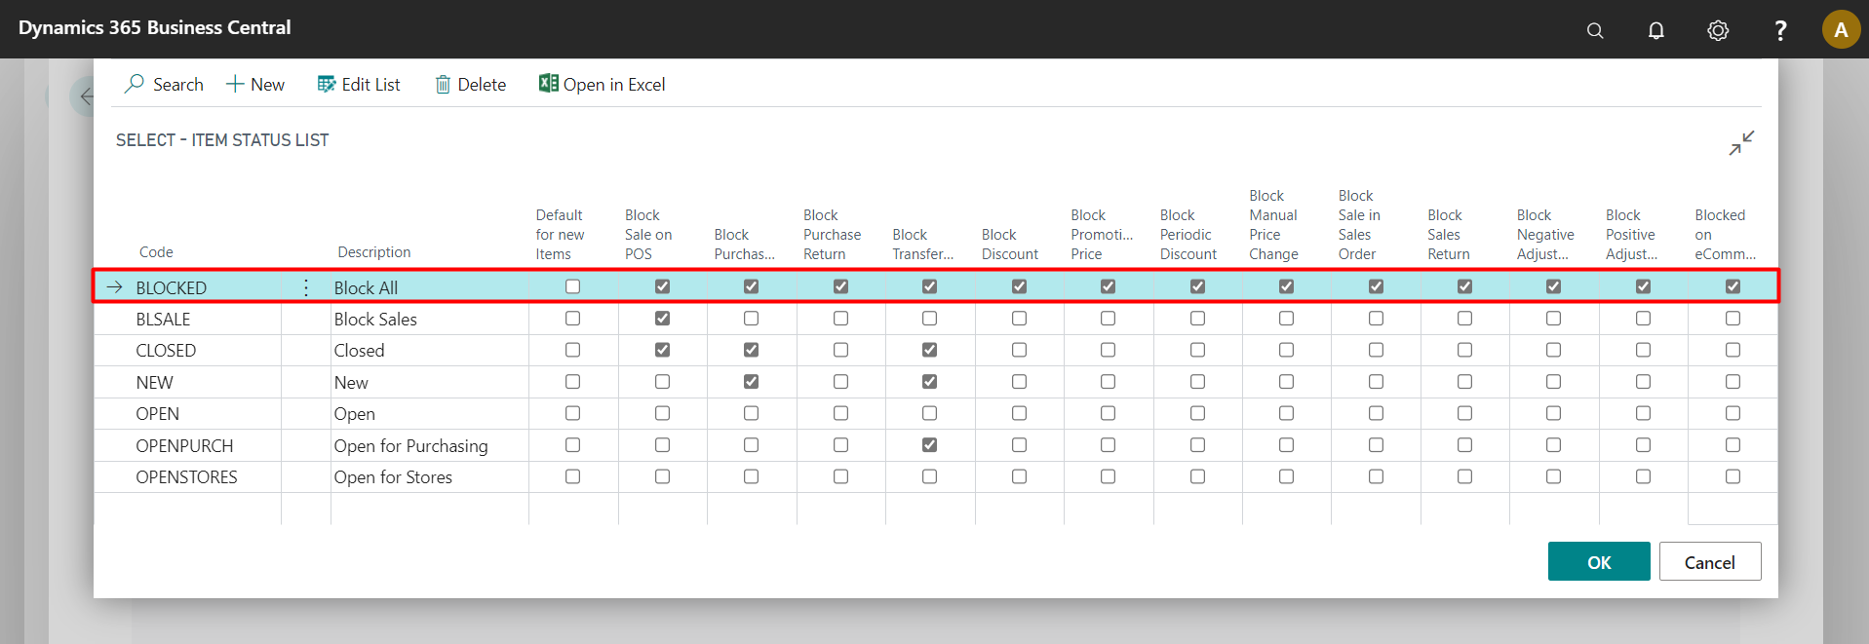Toggle Block Sale on POS for BLSALE
The height and width of the screenshot is (644, 1869).
tap(662, 319)
